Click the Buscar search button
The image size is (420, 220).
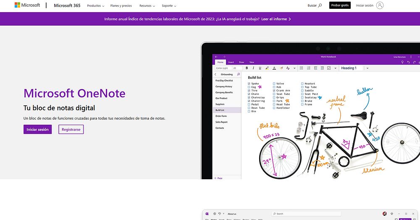pos(315,5)
